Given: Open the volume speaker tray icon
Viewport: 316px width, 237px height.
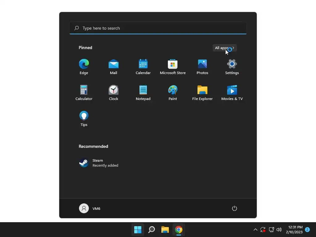Looking at the screenshot, I should (279, 230).
